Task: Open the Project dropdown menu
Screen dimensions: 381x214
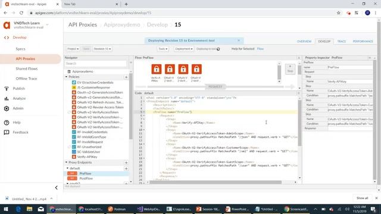Action: [73, 49]
